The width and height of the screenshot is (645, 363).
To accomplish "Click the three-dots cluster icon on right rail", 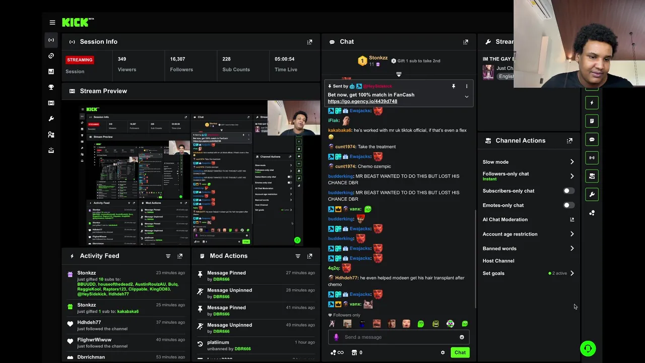I will [x=592, y=213].
